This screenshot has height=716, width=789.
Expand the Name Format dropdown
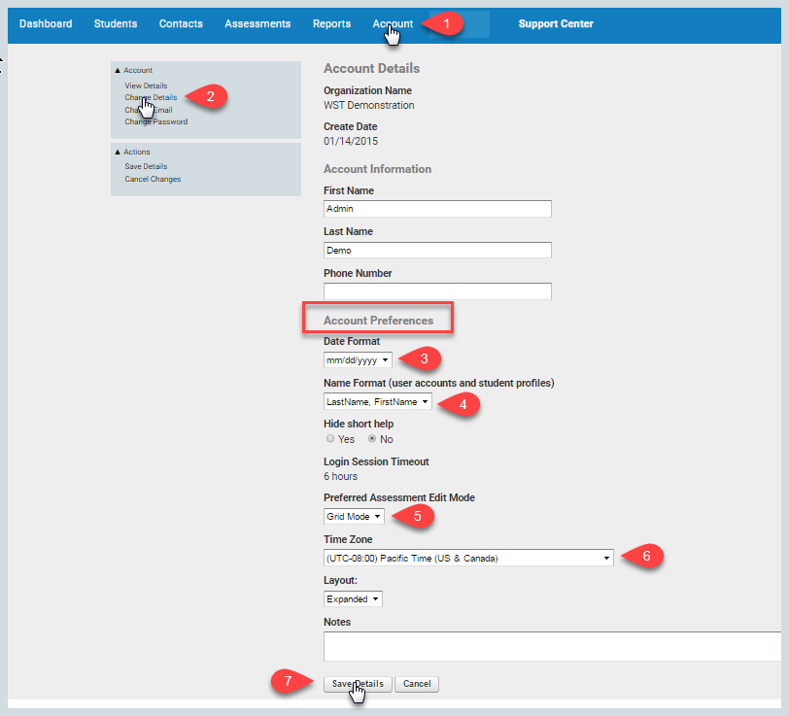[377, 401]
